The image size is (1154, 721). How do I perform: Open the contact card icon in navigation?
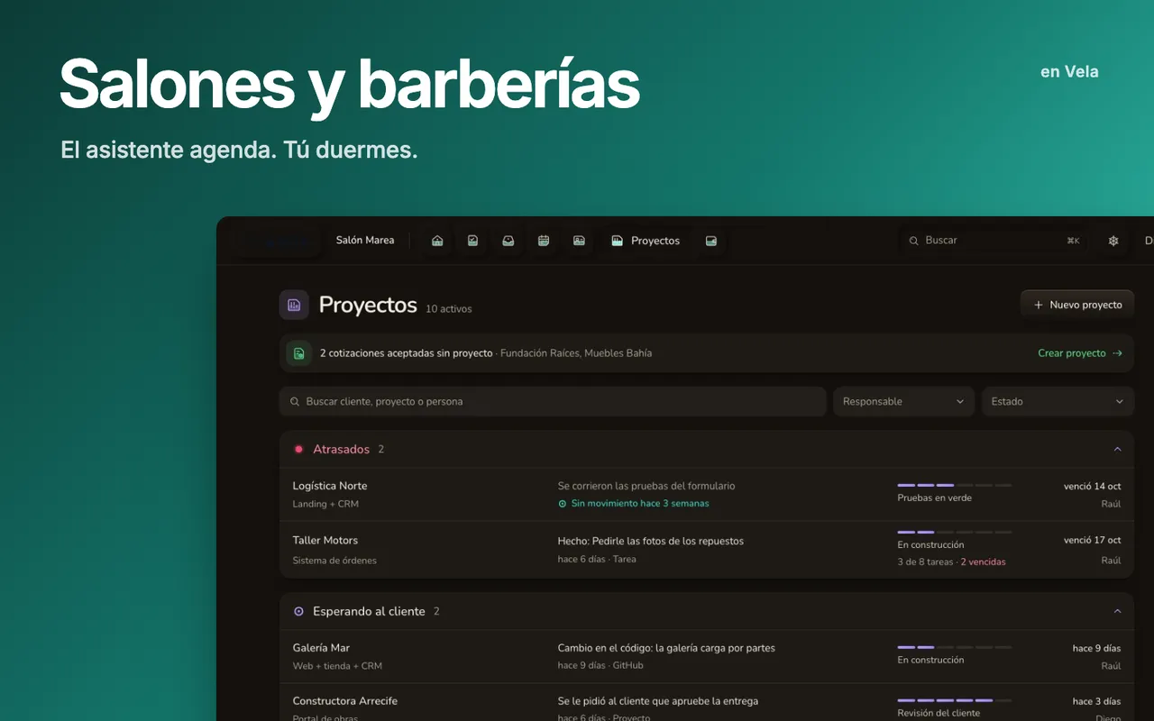(x=579, y=241)
